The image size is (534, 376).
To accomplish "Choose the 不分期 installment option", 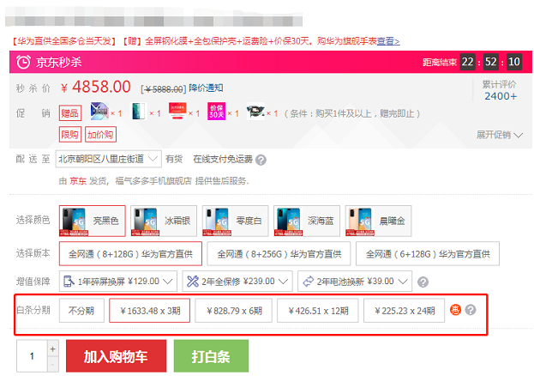I will [x=81, y=311].
